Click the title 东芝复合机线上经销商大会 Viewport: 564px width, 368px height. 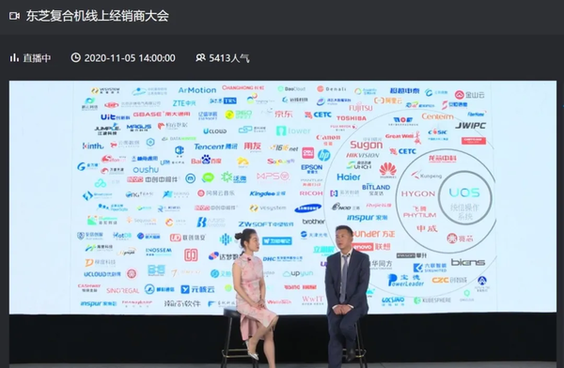tap(97, 16)
